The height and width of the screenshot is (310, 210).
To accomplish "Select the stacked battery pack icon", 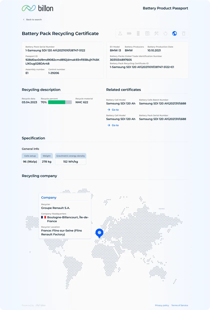I will [x=138, y=33].
